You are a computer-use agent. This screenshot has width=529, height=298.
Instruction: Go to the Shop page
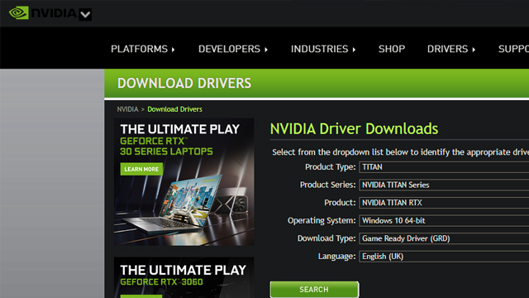point(392,49)
